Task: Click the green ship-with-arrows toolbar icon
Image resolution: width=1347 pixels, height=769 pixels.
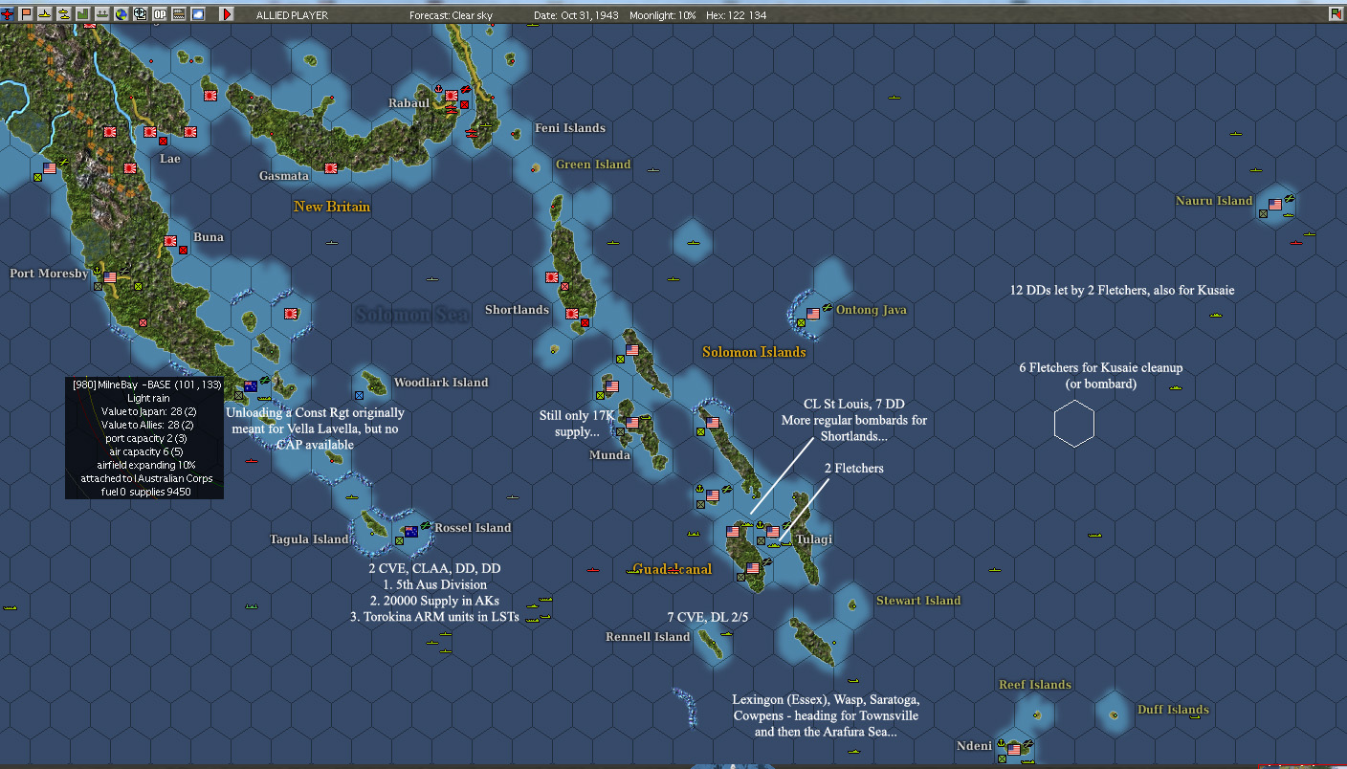Action: coord(102,14)
